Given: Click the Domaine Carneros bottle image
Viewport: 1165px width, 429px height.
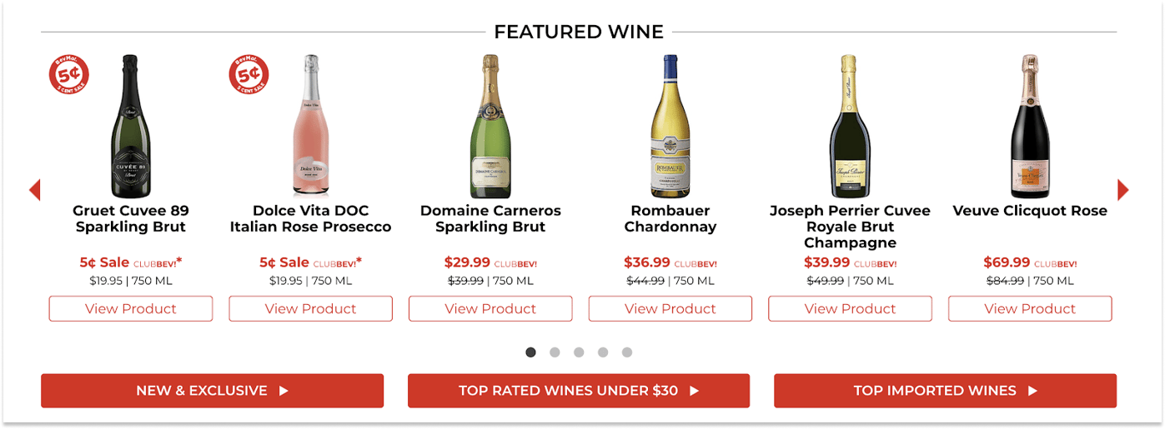Looking at the screenshot, I should (490, 114).
